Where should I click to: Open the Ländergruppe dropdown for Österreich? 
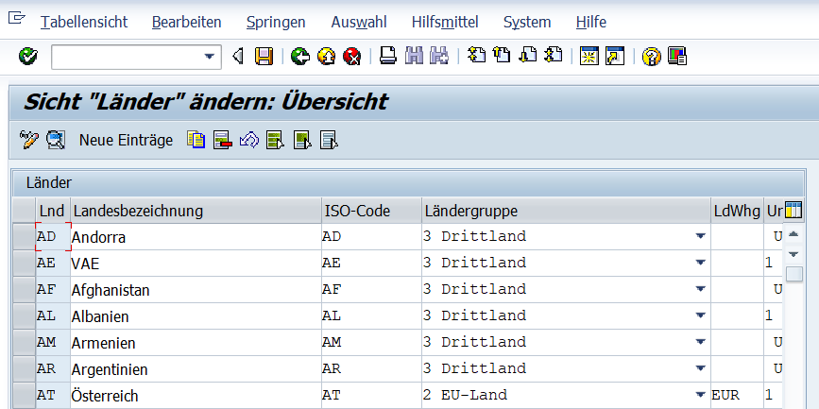700,395
